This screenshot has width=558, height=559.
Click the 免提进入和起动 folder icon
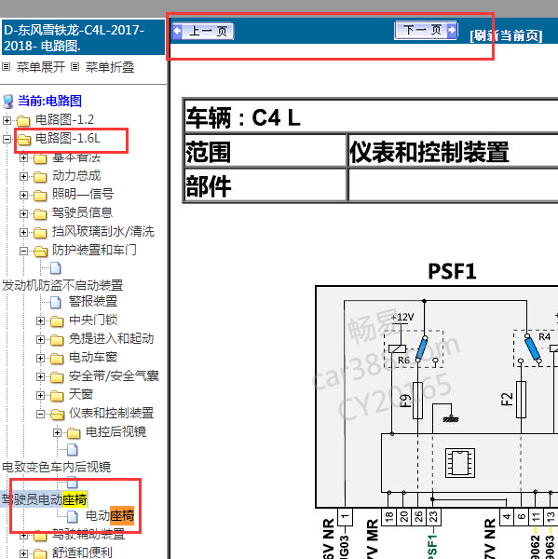click(57, 339)
